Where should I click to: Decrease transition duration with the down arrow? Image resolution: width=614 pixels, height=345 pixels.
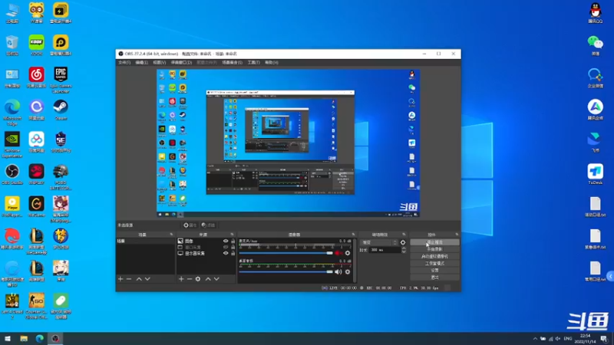coord(404,251)
